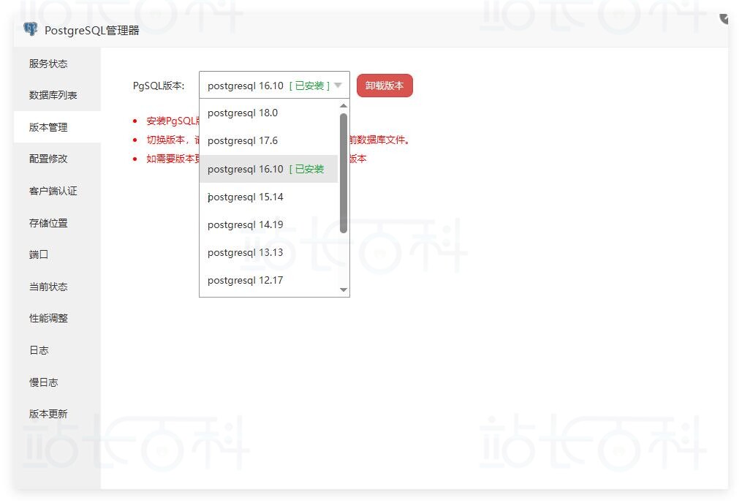
Task: Select postgresql 13.13 in the dropdown
Action: click(x=268, y=252)
